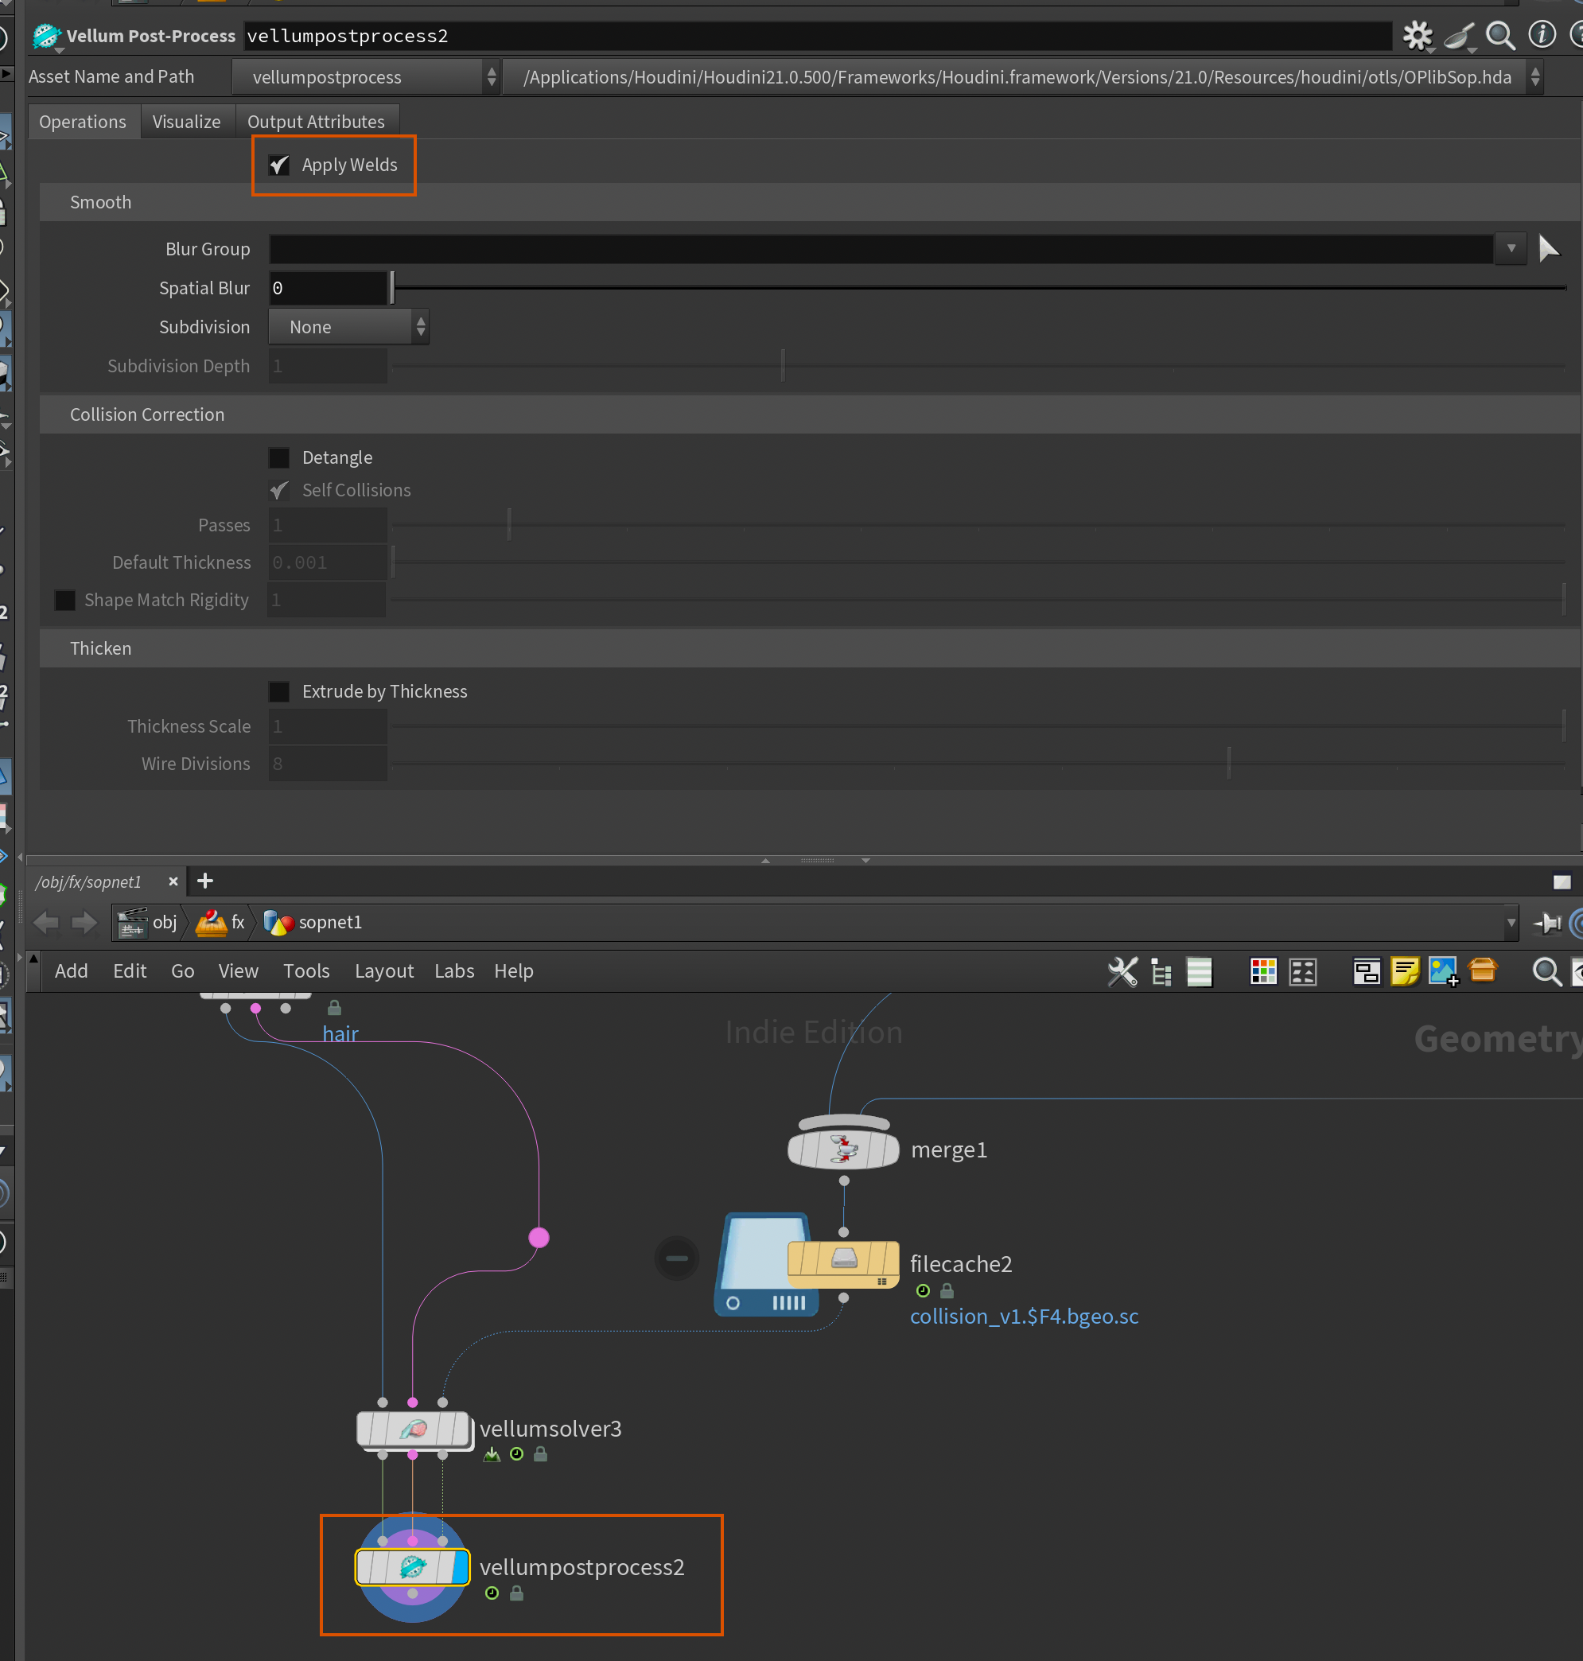Enable the Detangle checkbox
The width and height of the screenshot is (1583, 1661).
click(279, 457)
